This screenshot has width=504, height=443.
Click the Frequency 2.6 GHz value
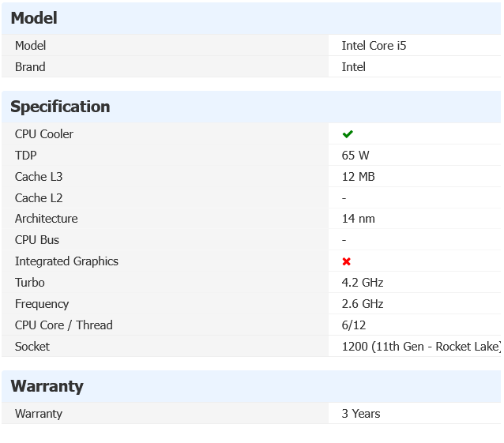363,304
